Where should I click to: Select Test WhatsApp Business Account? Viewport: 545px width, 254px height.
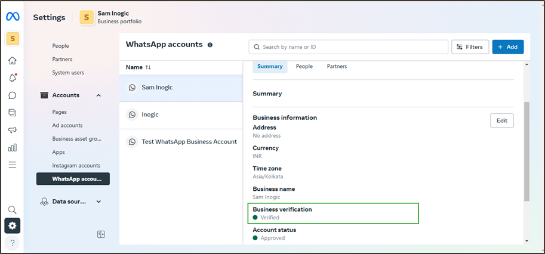pos(189,142)
